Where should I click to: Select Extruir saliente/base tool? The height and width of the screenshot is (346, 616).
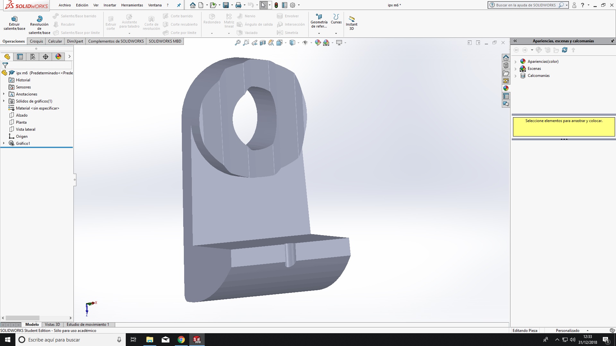(x=14, y=23)
